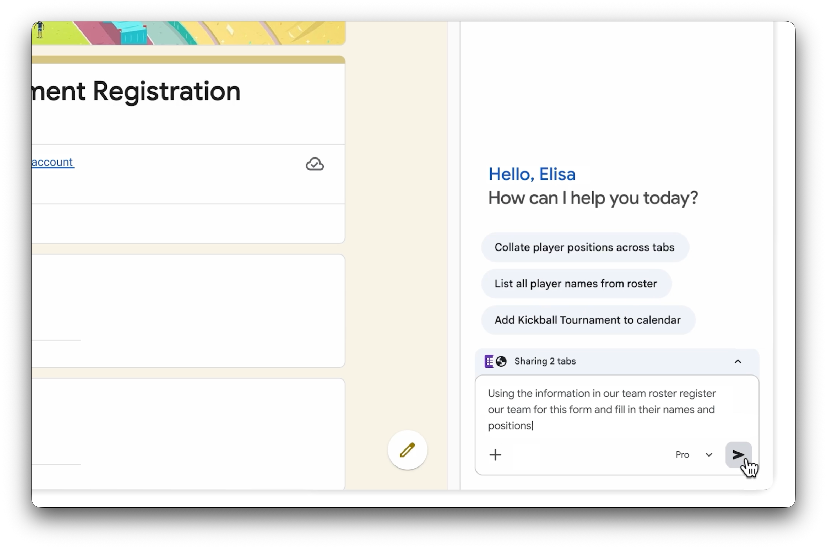Open the account link
827x549 pixels.
[53, 162]
